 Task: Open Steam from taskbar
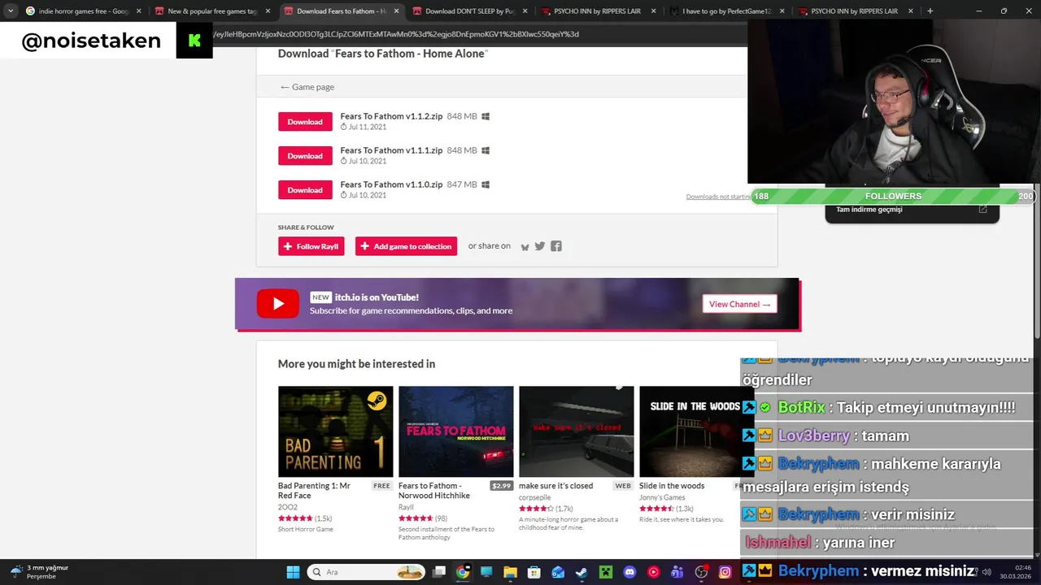coord(581,572)
